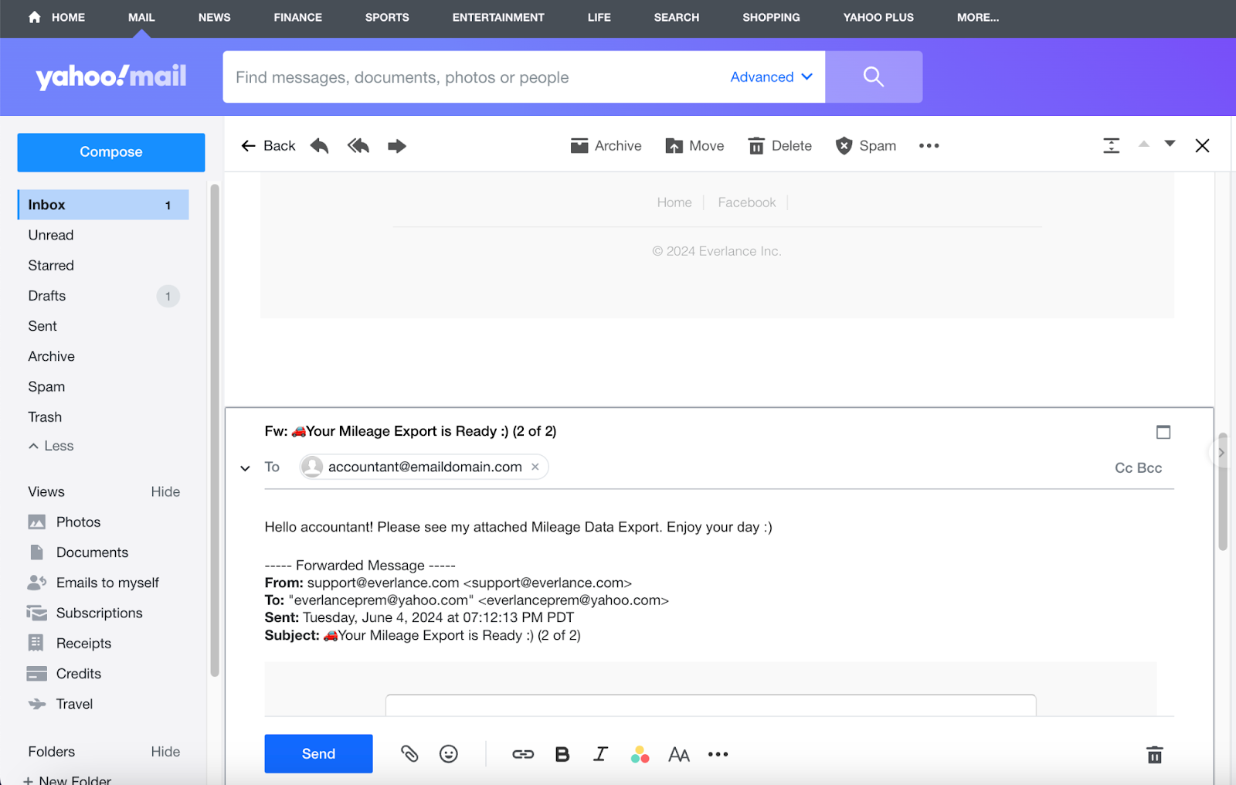Screen dimensions: 1236x785
Task: Open the text color picker icon
Action: click(640, 754)
